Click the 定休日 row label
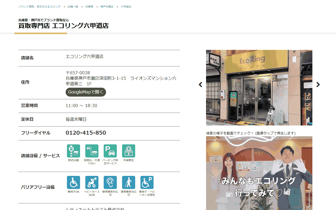 click(27, 119)
